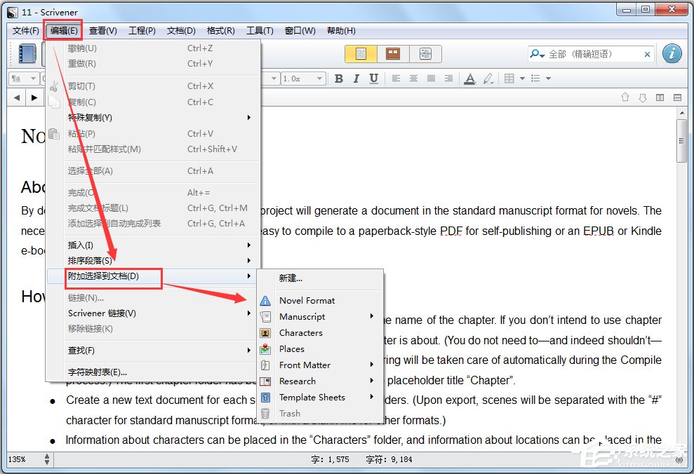Go forward in document history
This screenshot has width=694, height=474.
(34, 97)
